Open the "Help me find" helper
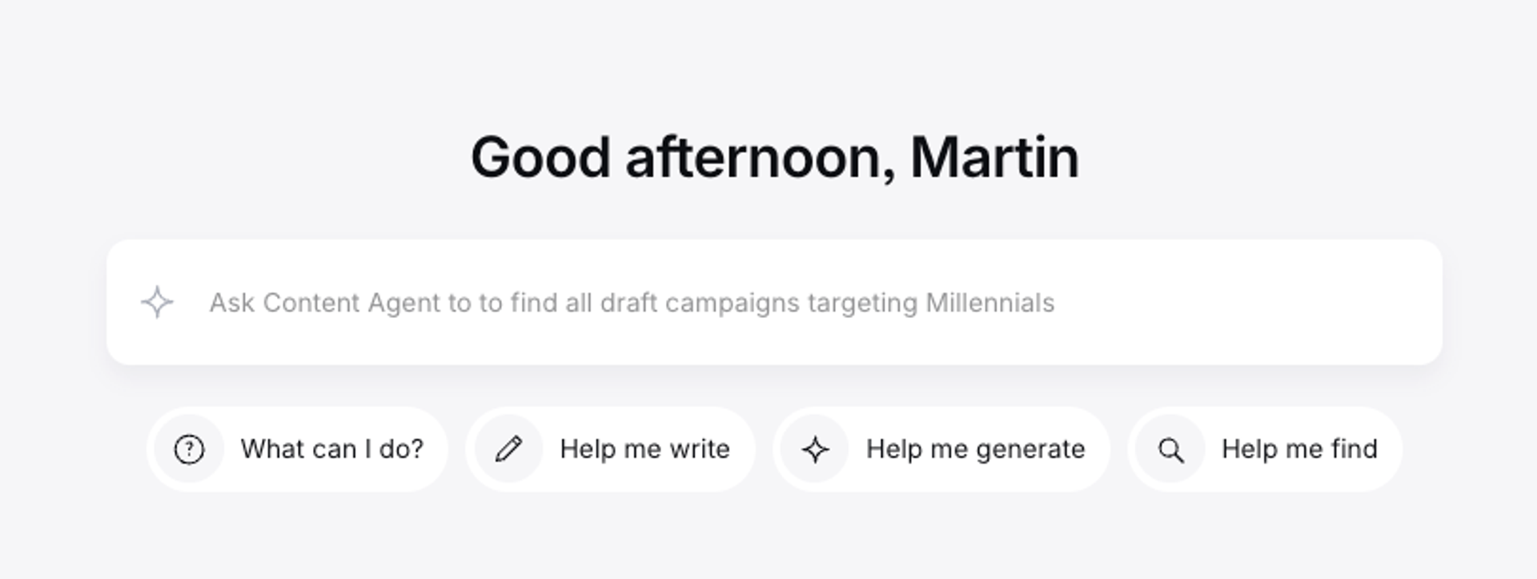The image size is (1537, 579). click(1265, 449)
